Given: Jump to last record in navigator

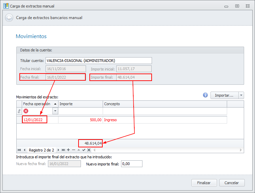Looking at the screenshot, I should [63, 150].
